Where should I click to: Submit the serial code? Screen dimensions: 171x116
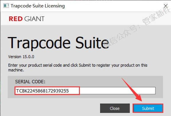[x=148, y=108]
